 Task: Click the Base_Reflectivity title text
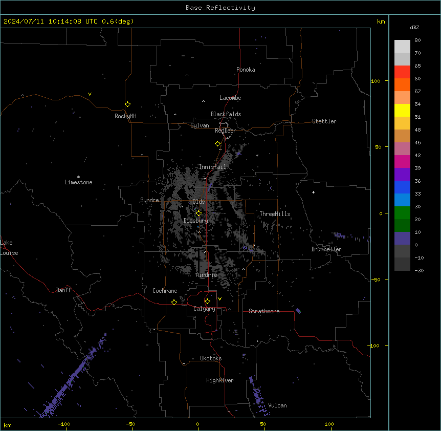point(220,8)
